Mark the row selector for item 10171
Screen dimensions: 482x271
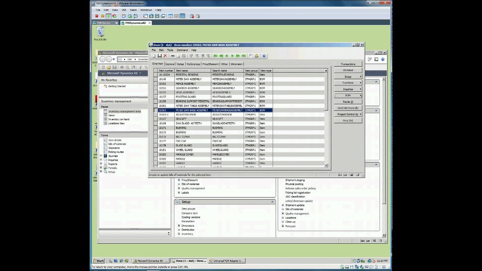(156, 128)
